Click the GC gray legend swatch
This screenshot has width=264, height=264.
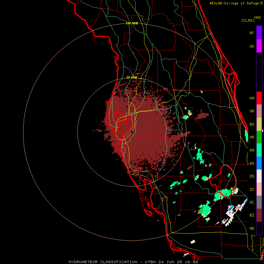tap(259, 202)
